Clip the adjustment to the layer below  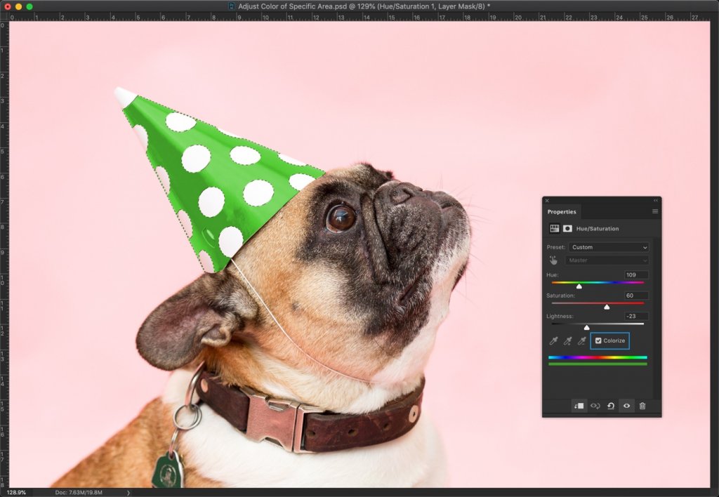point(581,405)
